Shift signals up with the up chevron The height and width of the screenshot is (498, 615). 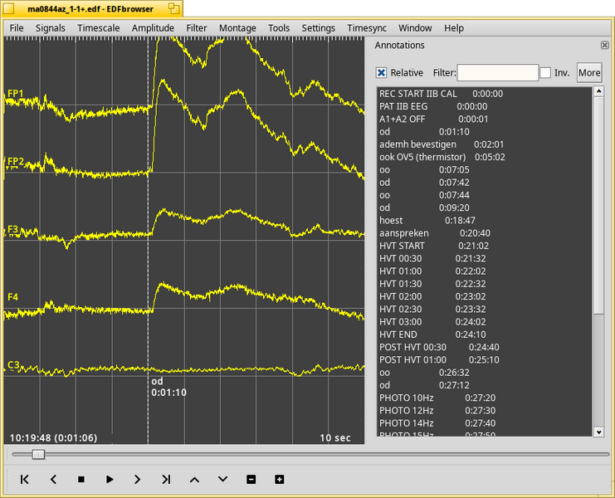194,479
